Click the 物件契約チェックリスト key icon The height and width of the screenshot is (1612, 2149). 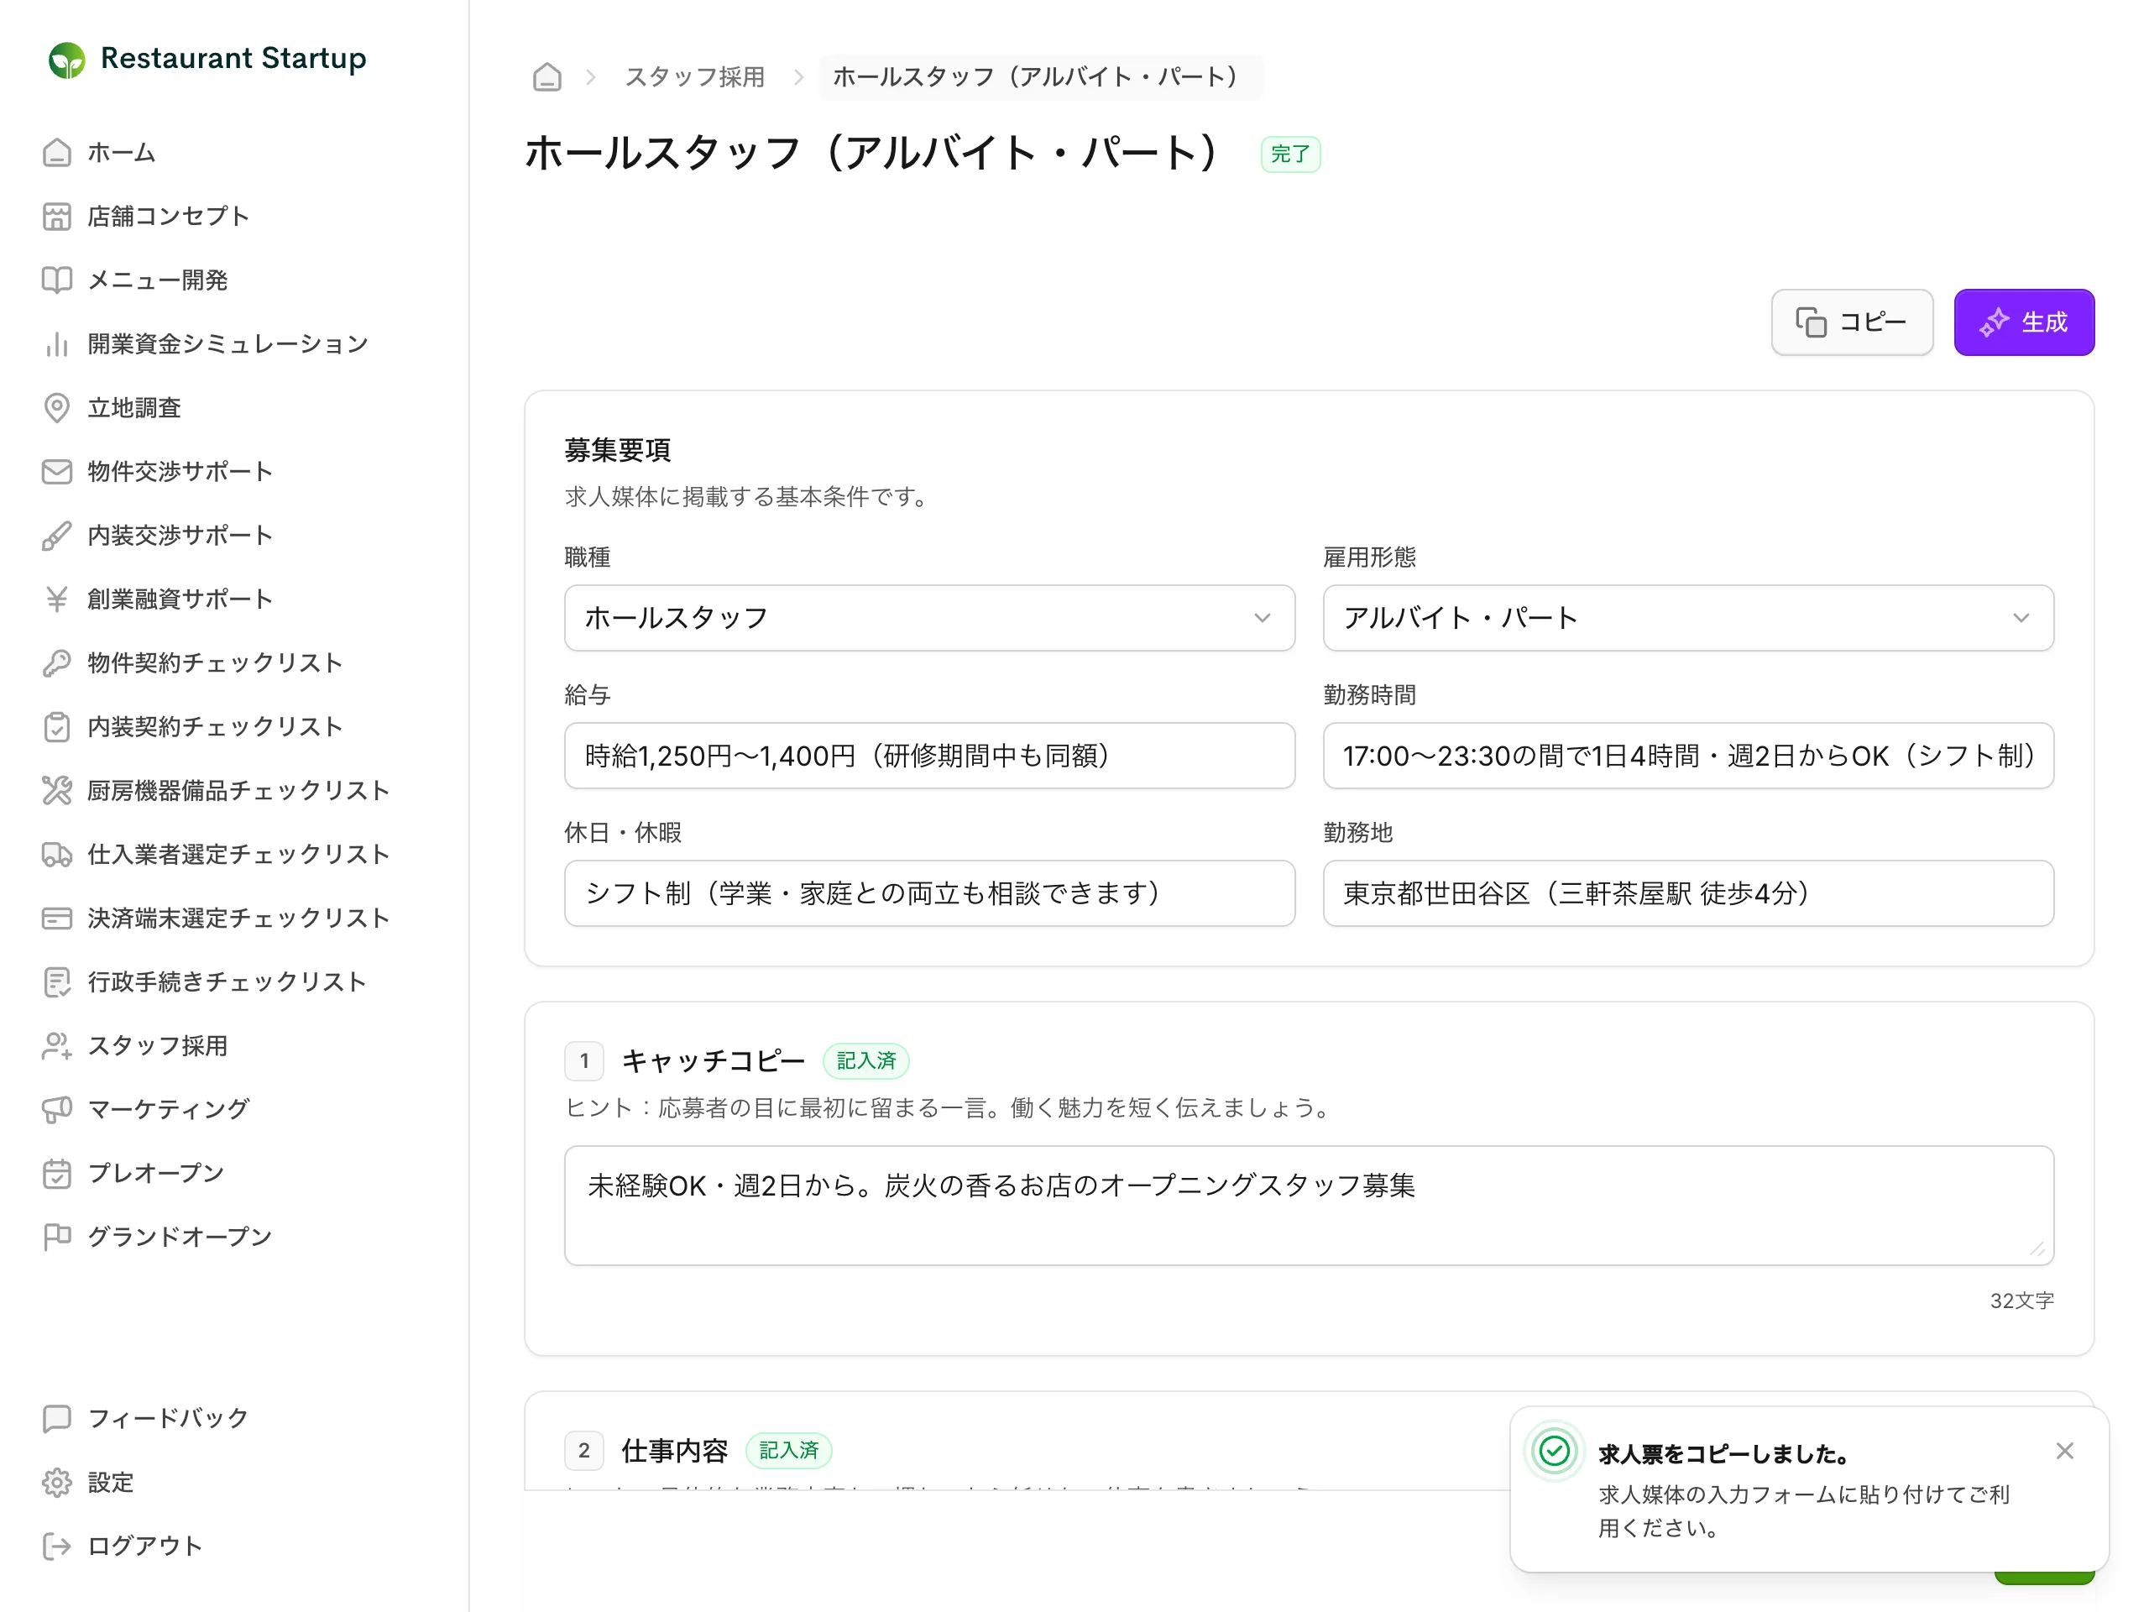[x=57, y=662]
